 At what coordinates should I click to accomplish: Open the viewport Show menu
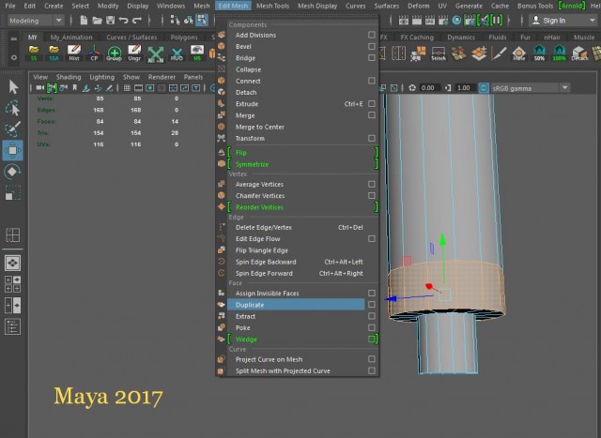pos(131,77)
